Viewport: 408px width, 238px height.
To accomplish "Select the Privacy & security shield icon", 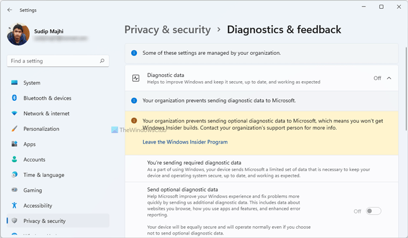I will (15, 220).
